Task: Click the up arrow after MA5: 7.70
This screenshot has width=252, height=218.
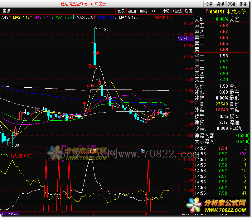Action: coord(95,17)
